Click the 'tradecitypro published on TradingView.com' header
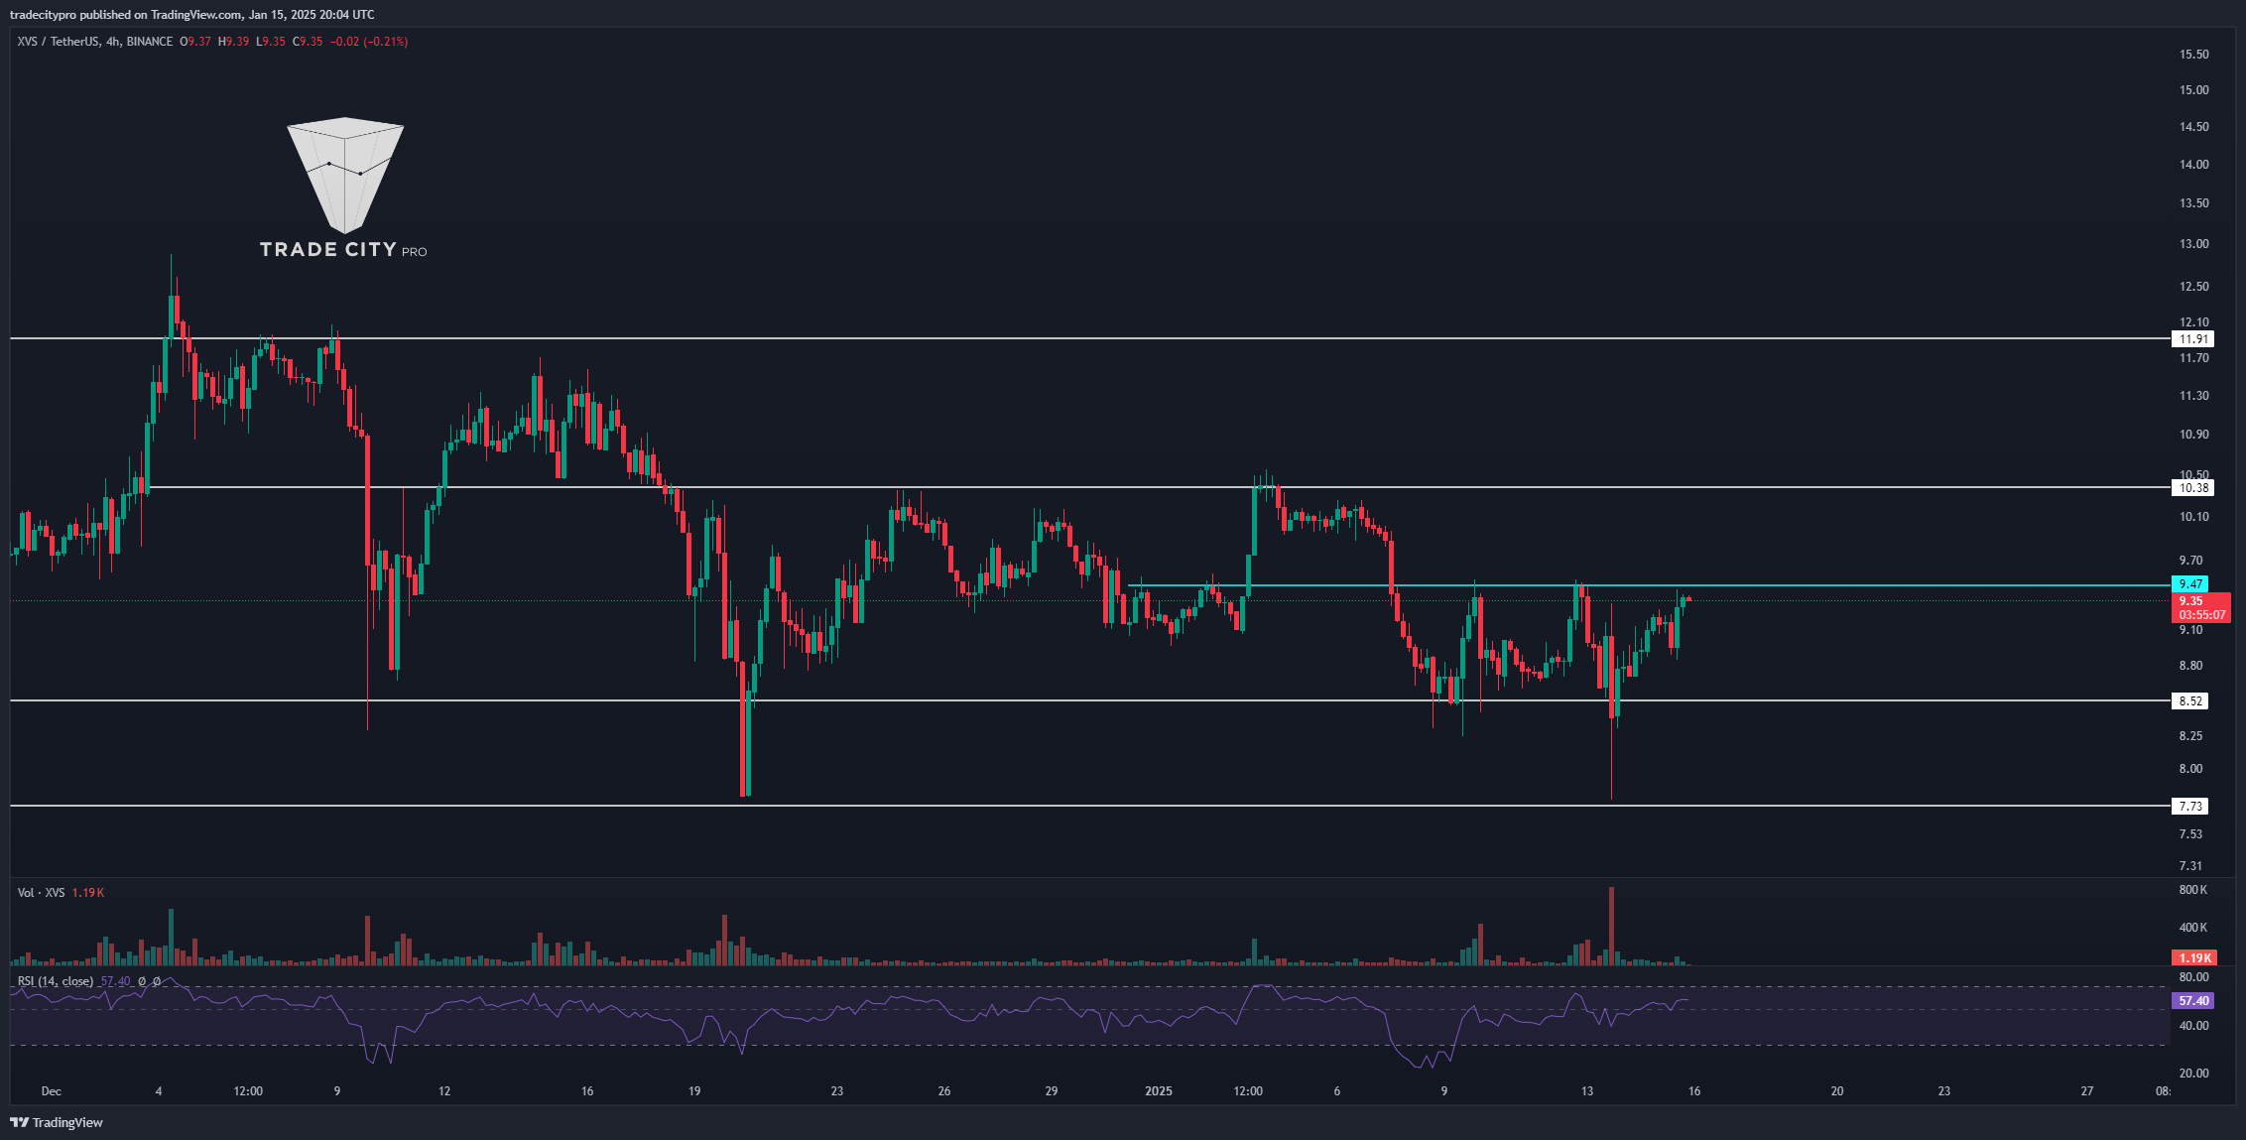Screen dimensions: 2246x1140 [125, 15]
